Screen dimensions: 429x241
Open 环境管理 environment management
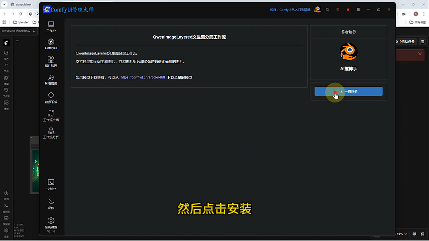tap(51, 80)
